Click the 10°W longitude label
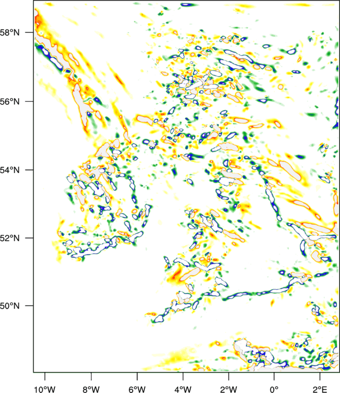The image size is (340, 393). tap(45, 389)
